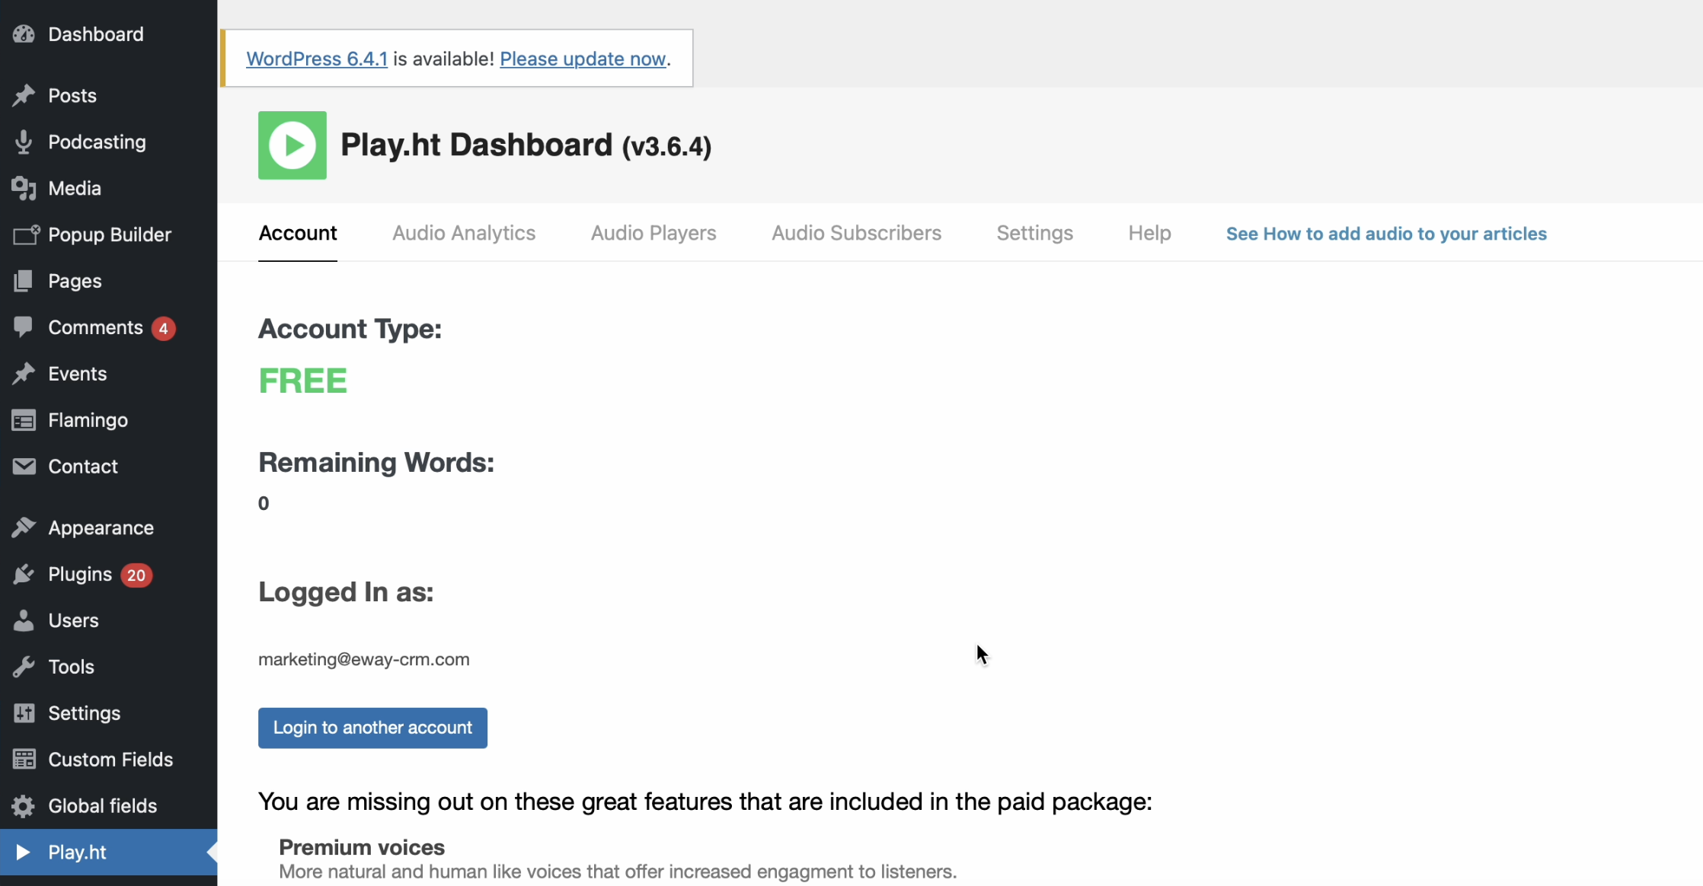Viewport: 1703px width, 886px height.
Task: Open the Audio Players tab
Action: pos(653,233)
